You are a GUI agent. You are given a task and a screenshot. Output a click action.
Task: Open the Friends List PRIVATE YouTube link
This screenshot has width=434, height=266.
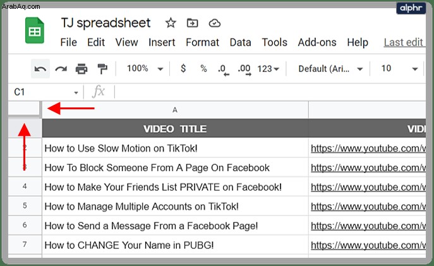coord(368,187)
